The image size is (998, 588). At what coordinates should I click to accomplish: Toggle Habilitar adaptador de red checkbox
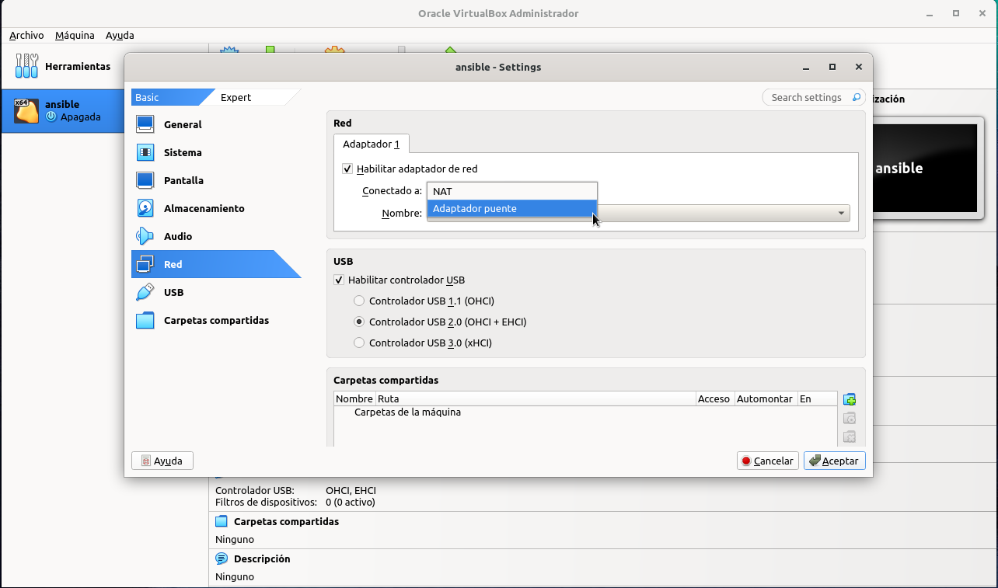pos(347,169)
